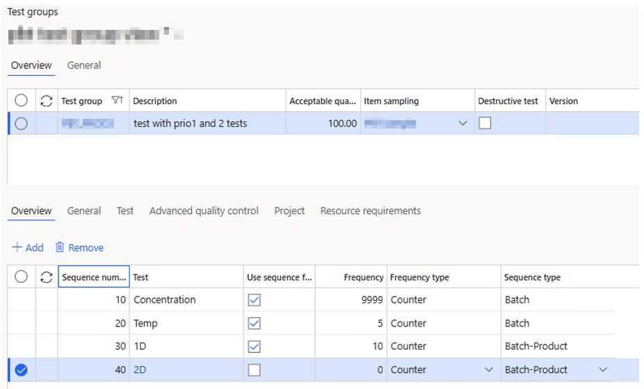Click the refresh icon in lower grid header
Viewport: 644px width, 389px height.
[x=47, y=277]
